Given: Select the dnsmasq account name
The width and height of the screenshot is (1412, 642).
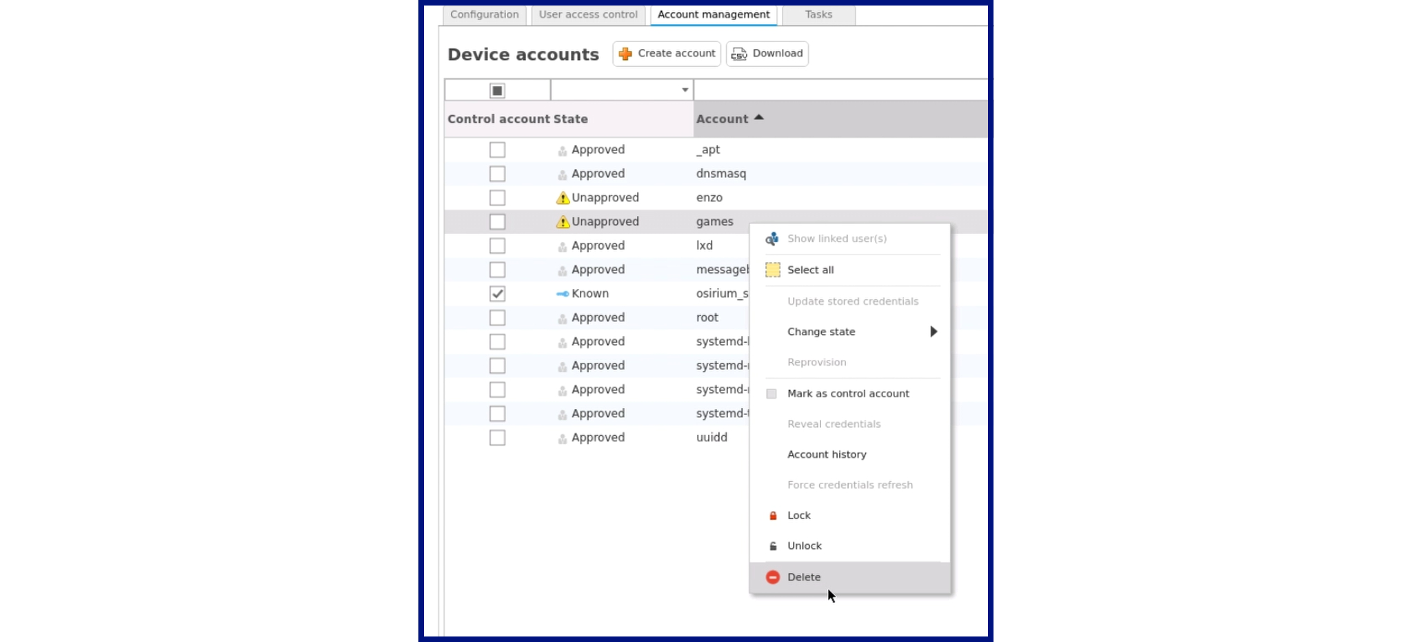Looking at the screenshot, I should pyautogui.click(x=721, y=174).
